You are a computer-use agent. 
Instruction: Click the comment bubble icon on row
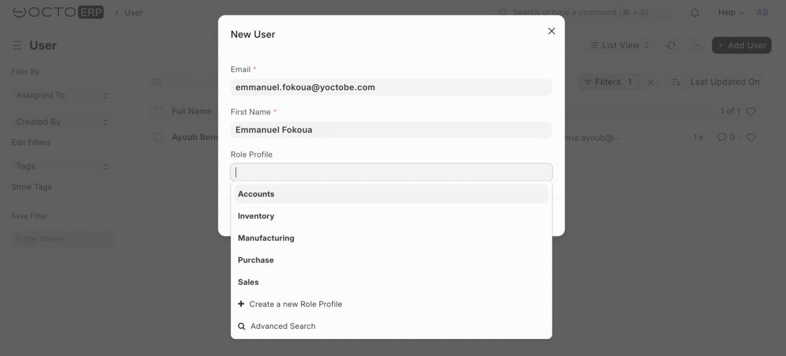coord(722,137)
